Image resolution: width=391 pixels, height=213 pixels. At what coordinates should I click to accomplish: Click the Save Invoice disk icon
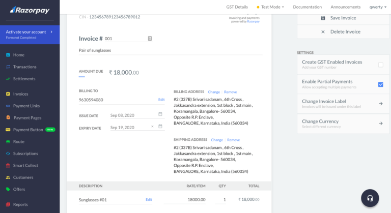tap(323, 18)
